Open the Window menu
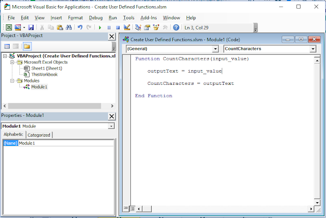326x218 pixels. tap(171, 18)
